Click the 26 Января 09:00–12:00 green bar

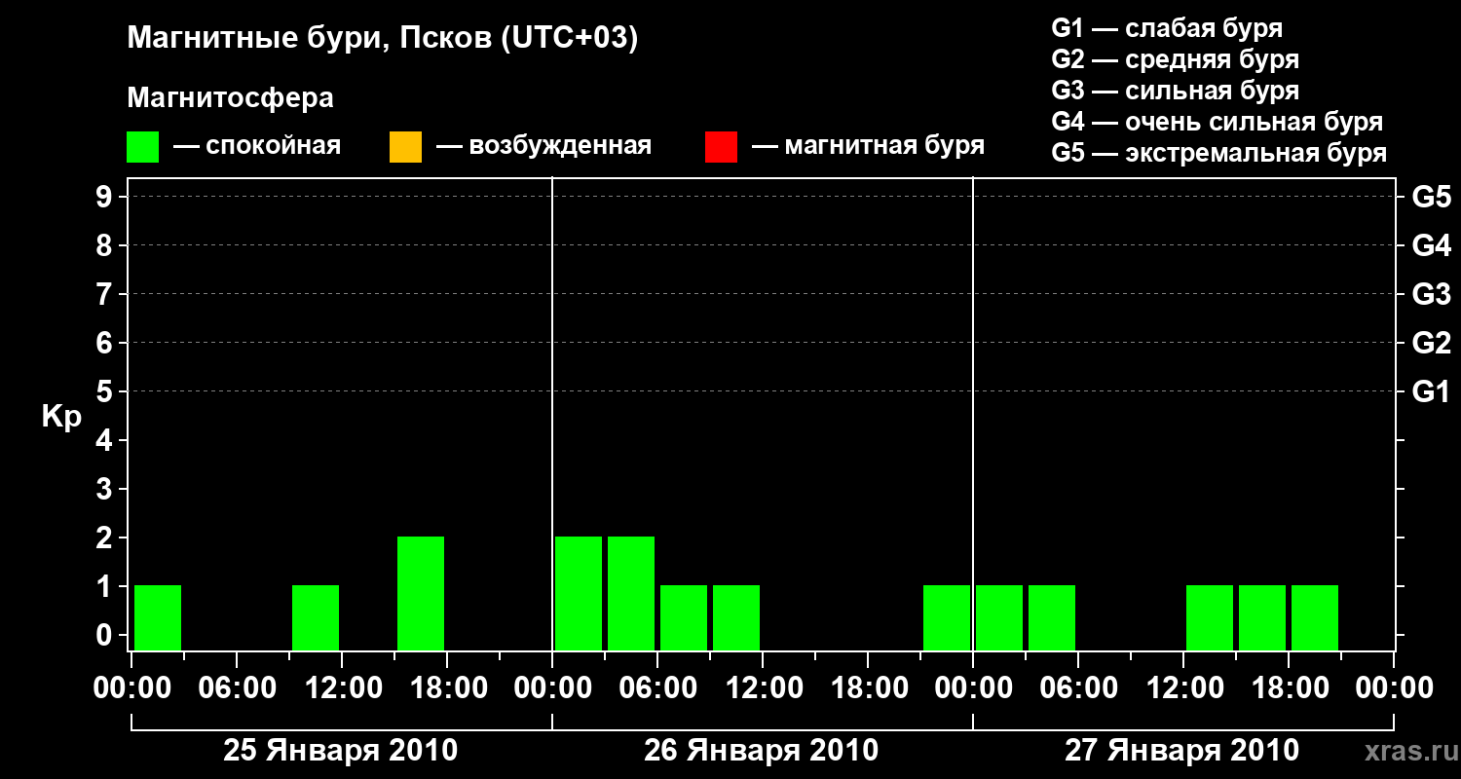click(x=736, y=617)
